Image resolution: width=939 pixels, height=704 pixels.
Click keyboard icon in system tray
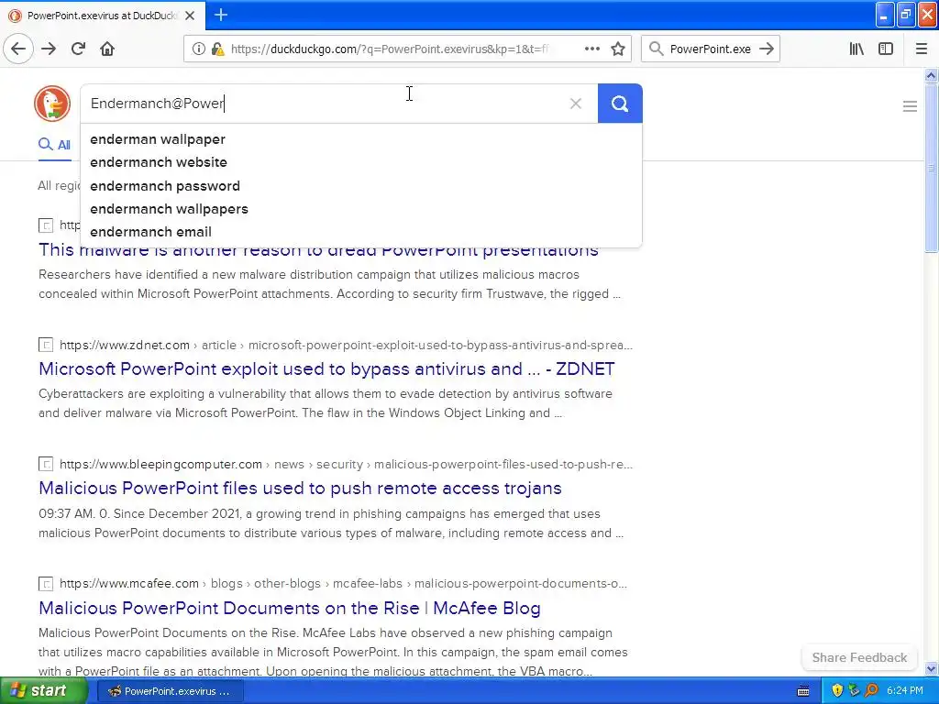click(x=803, y=691)
